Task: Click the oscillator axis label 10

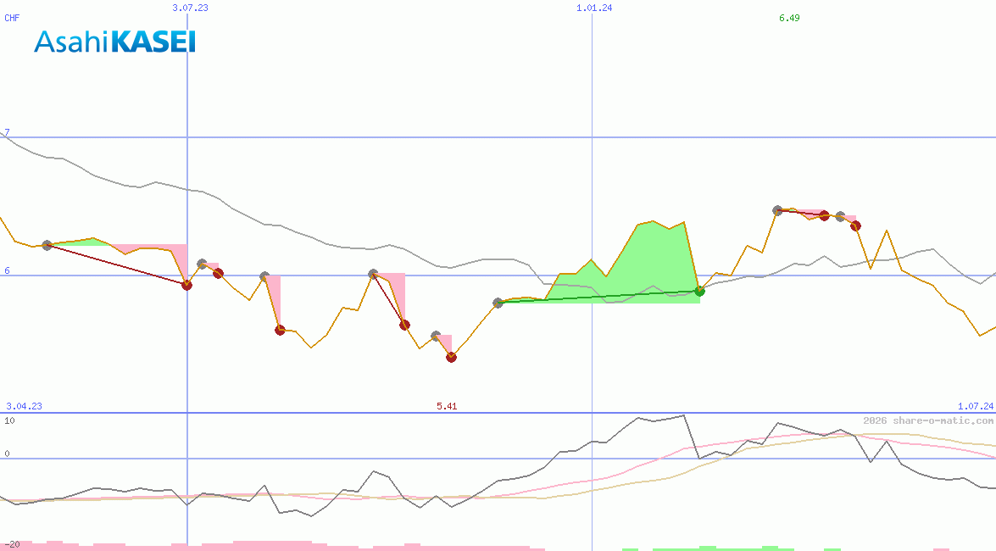Action: click(9, 420)
